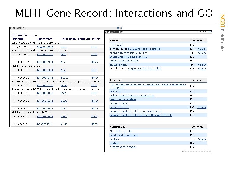The height and width of the screenshot is (171, 228).
Task: Open the meiotic recombination link
Action: click(x=123, y=99)
